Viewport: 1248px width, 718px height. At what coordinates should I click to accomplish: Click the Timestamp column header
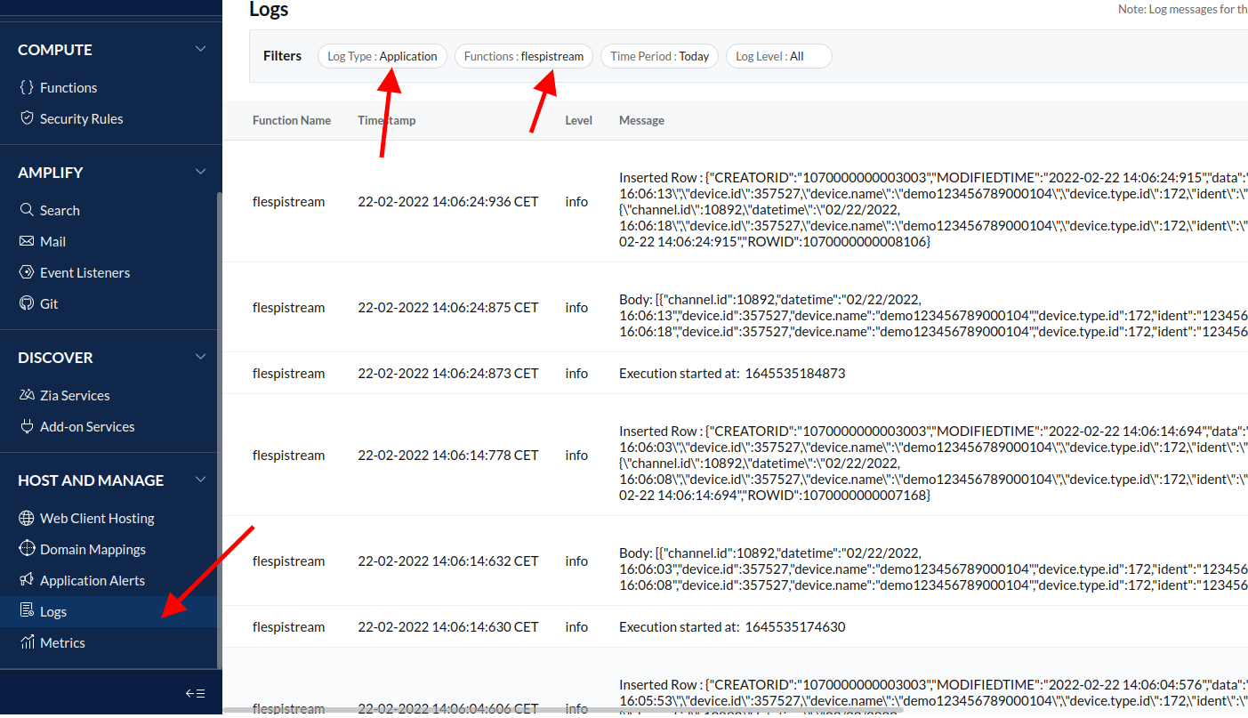click(387, 120)
